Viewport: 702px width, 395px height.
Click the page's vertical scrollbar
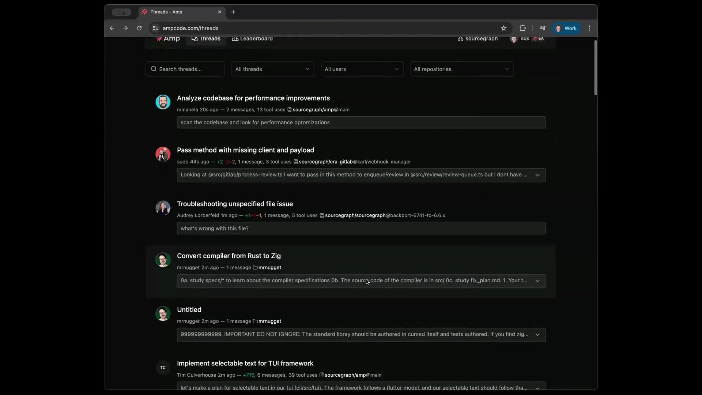point(596,68)
